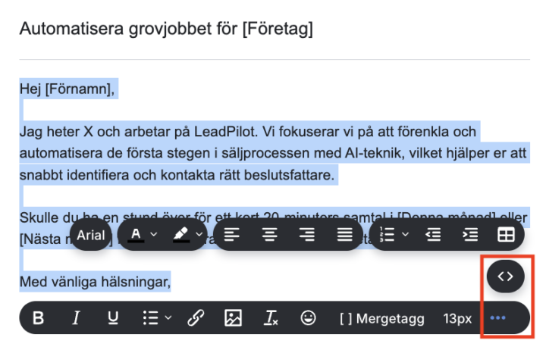Viewport: 546px width, 350px height.
Task: Toggle underline formatting
Action: pos(113,319)
